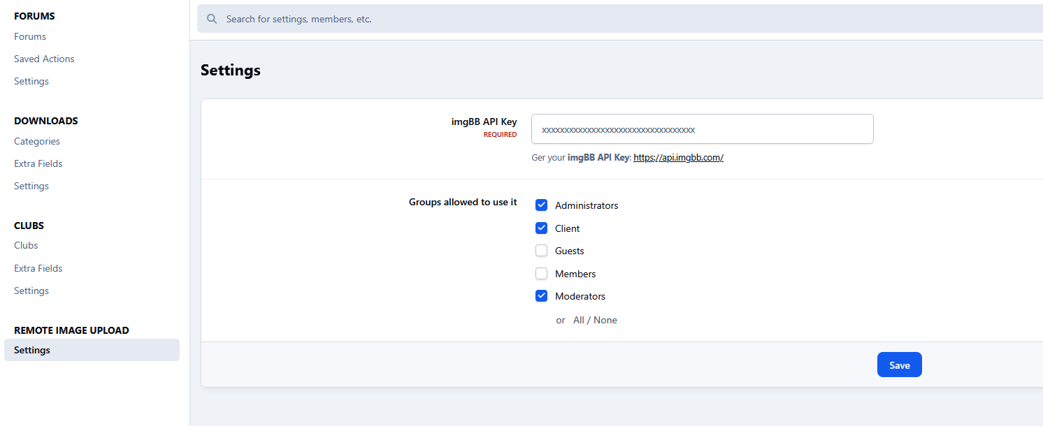This screenshot has width=1043, height=426.
Task: Save the remote image upload settings
Action: point(899,365)
